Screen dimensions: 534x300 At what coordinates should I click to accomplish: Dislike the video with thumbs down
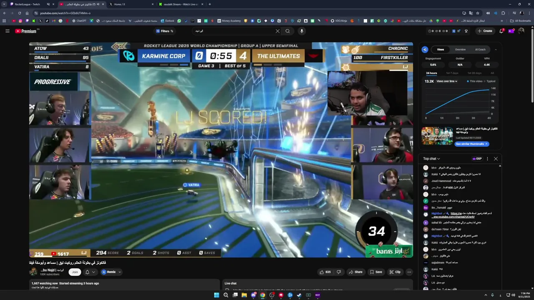(x=339, y=272)
